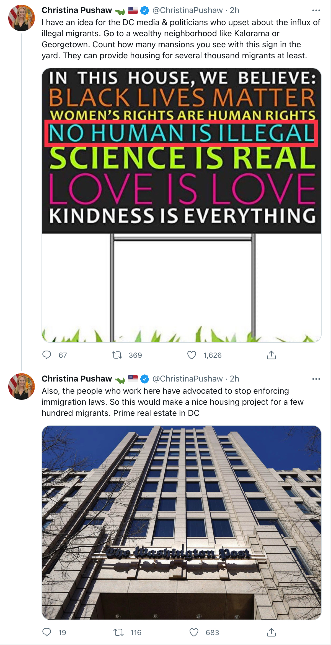Share the Washington Post building tweet

click(x=271, y=632)
